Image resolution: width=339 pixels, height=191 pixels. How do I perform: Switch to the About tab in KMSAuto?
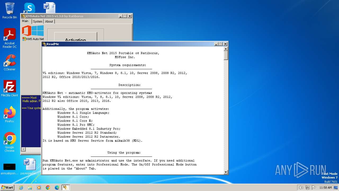tap(49, 21)
